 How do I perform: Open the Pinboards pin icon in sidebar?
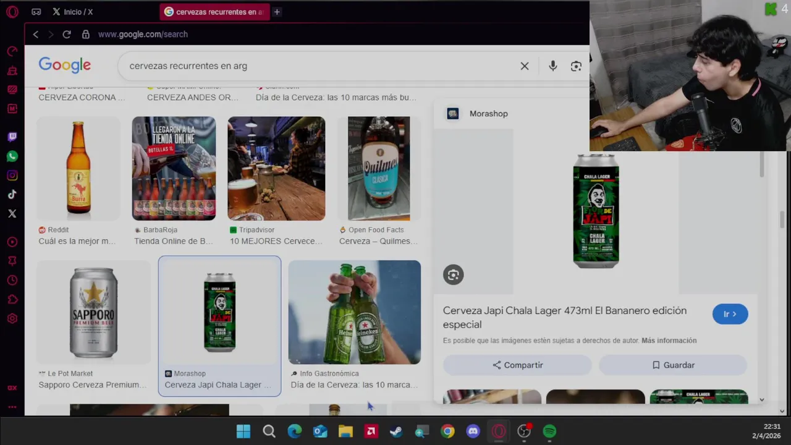(x=12, y=261)
